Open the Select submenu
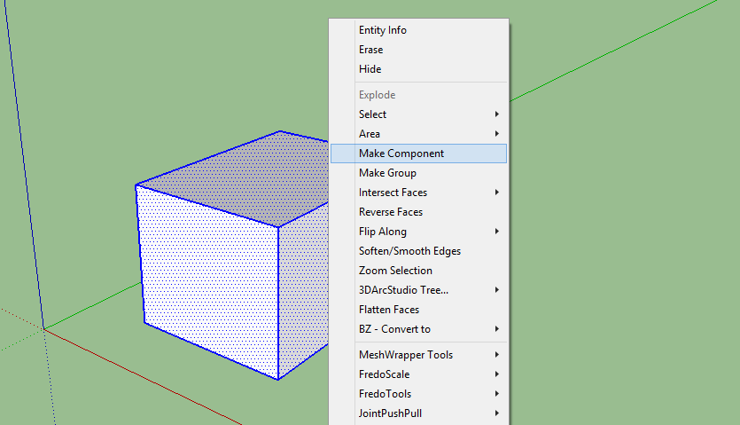 (x=418, y=114)
